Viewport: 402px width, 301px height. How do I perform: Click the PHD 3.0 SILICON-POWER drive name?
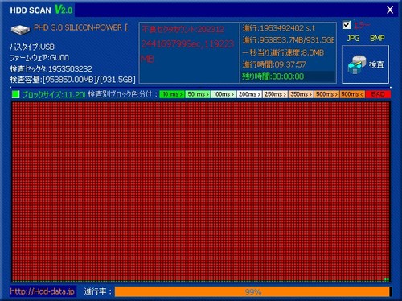point(80,27)
